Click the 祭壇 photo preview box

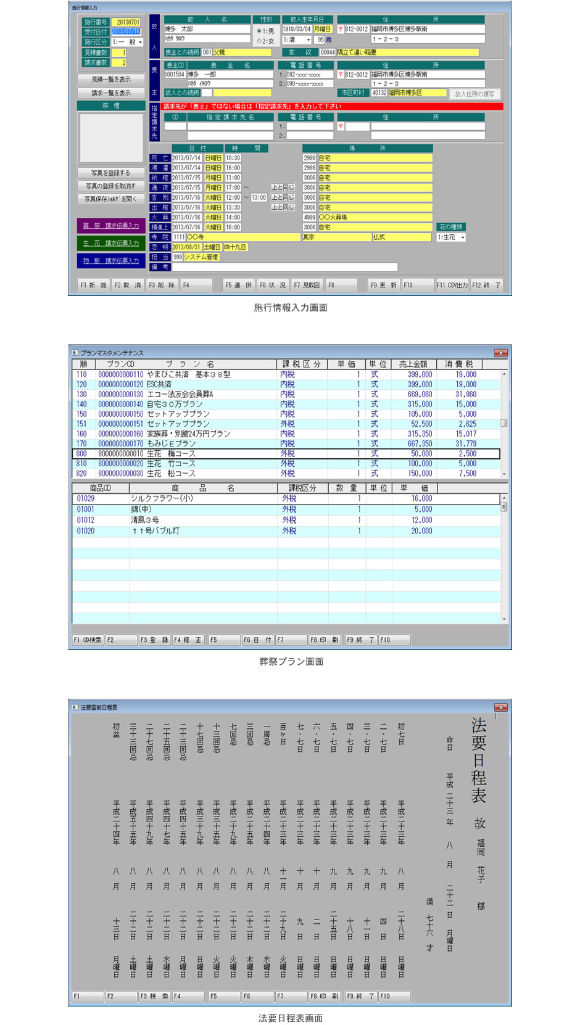click(111, 138)
